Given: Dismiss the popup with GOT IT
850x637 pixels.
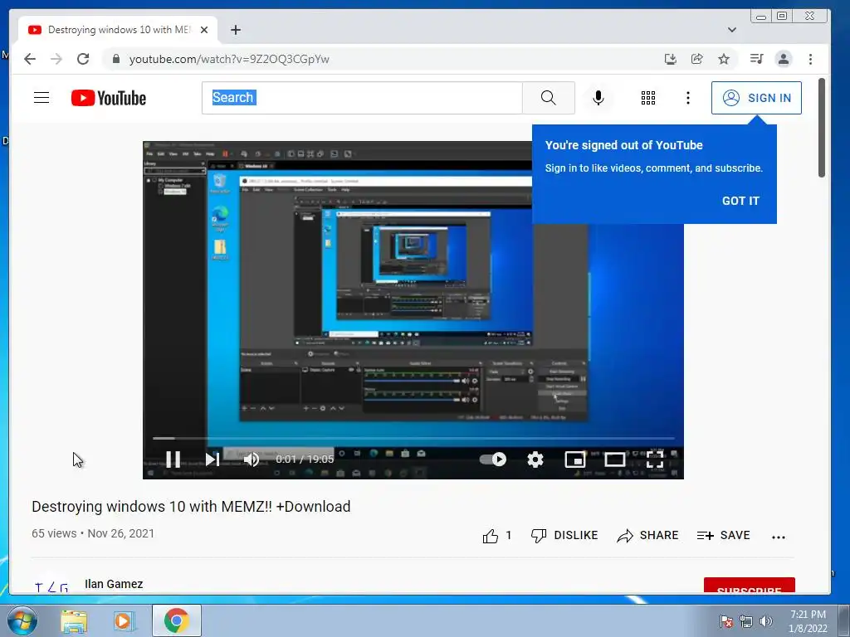Looking at the screenshot, I should (740, 201).
